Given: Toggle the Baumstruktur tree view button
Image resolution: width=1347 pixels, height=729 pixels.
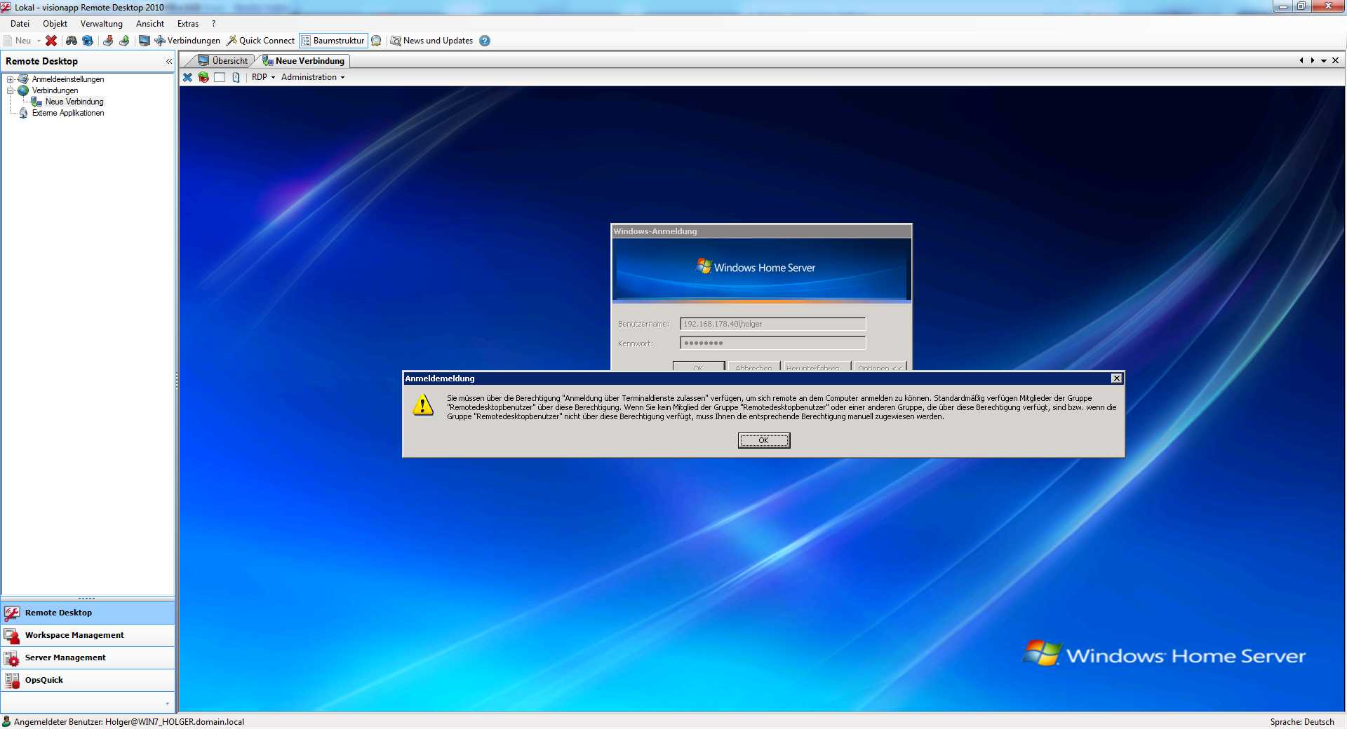Looking at the screenshot, I should tap(333, 41).
